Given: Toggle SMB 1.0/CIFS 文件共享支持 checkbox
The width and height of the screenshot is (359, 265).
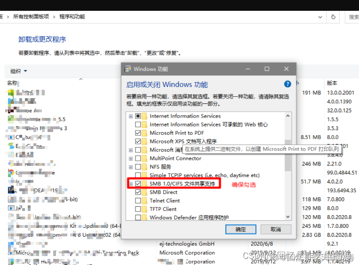Looking at the screenshot, I should pos(138,184).
